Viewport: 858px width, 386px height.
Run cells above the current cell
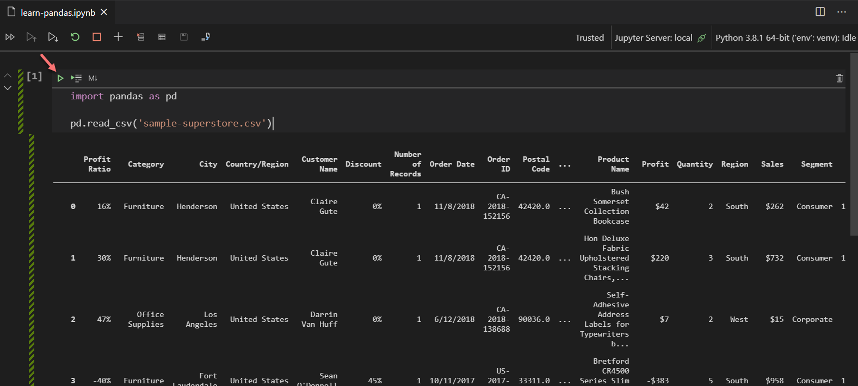pos(31,37)
